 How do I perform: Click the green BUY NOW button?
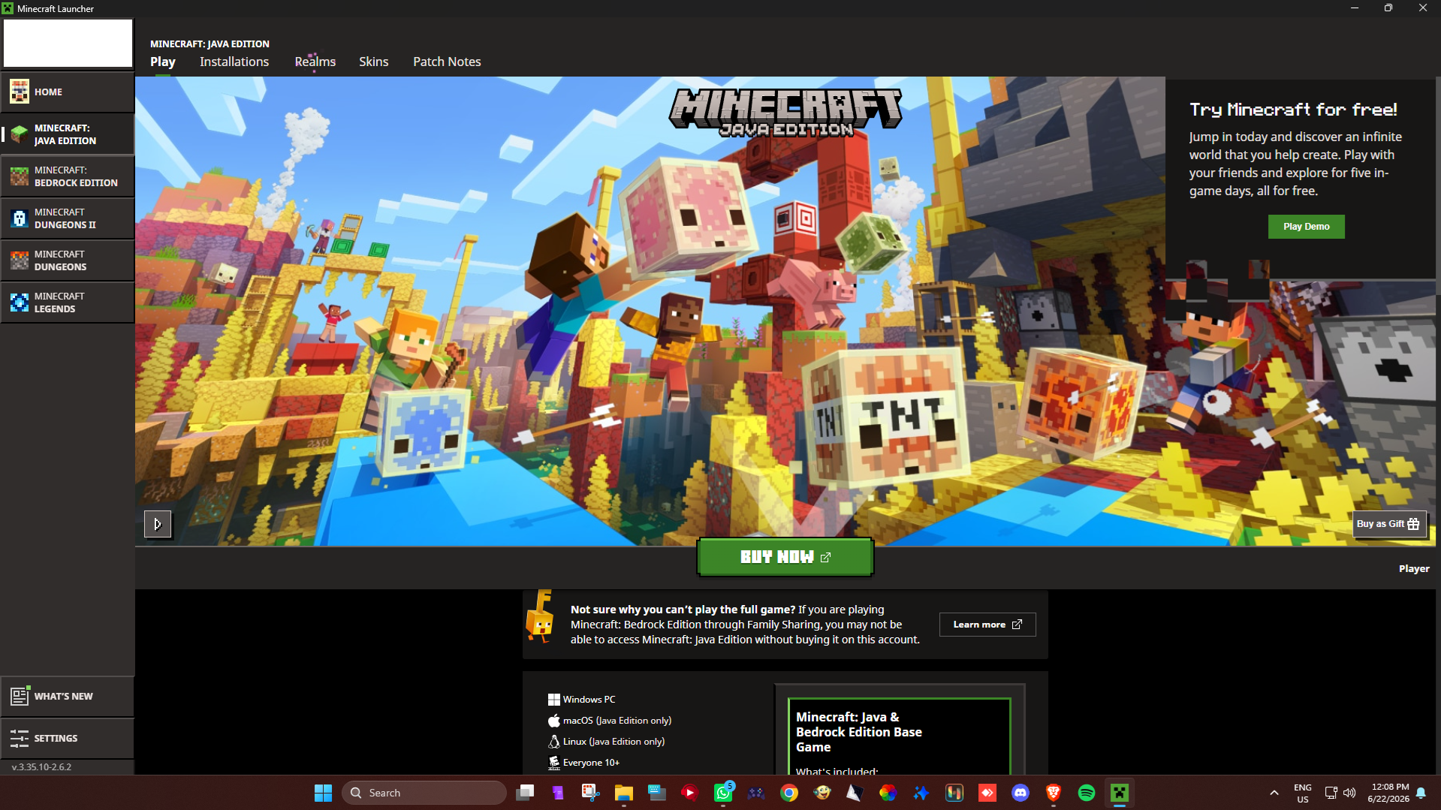point(785,557)
